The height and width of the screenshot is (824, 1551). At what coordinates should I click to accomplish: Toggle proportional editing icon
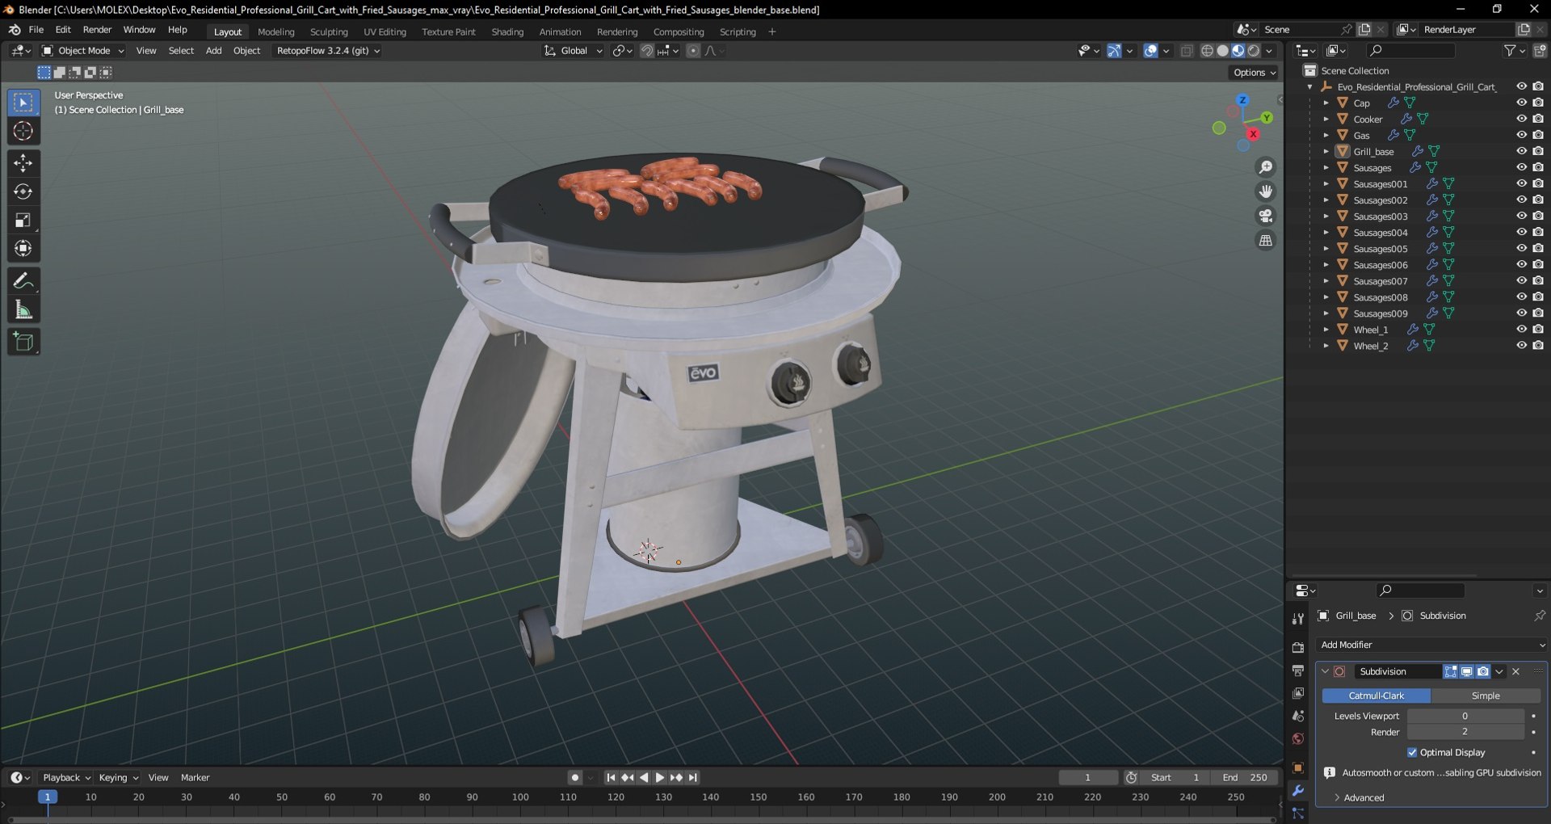point(693,51)
